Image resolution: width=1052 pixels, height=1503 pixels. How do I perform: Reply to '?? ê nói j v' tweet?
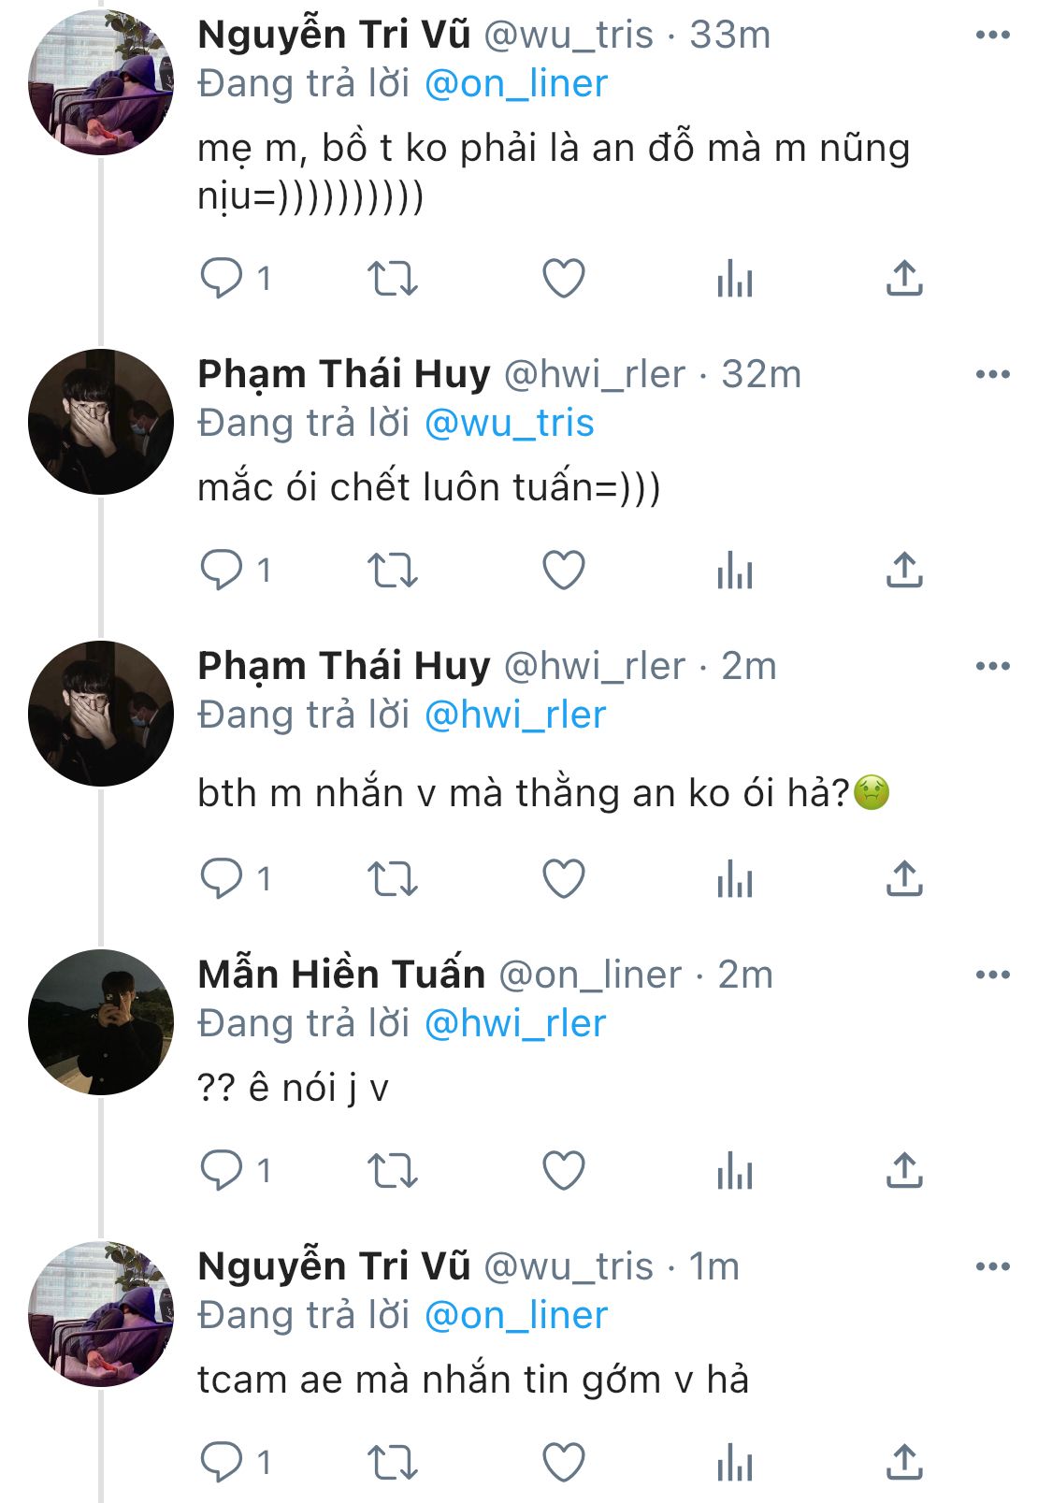[223, 1171]
